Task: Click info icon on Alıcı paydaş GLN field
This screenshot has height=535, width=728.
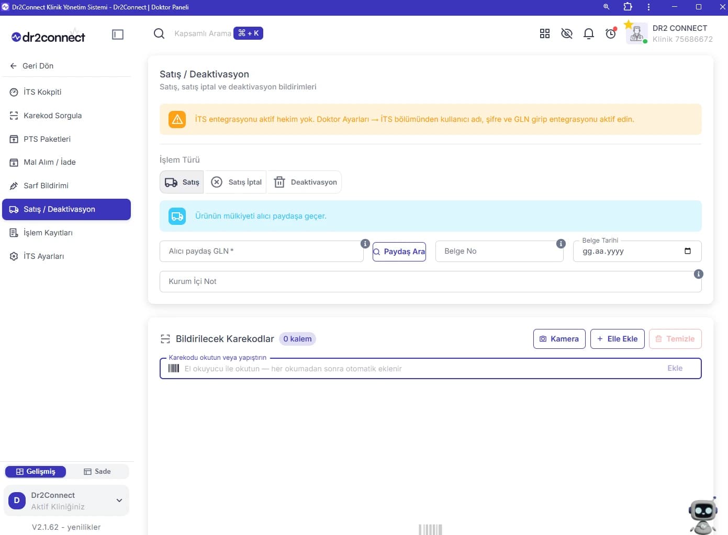Action: click(365, 244)
